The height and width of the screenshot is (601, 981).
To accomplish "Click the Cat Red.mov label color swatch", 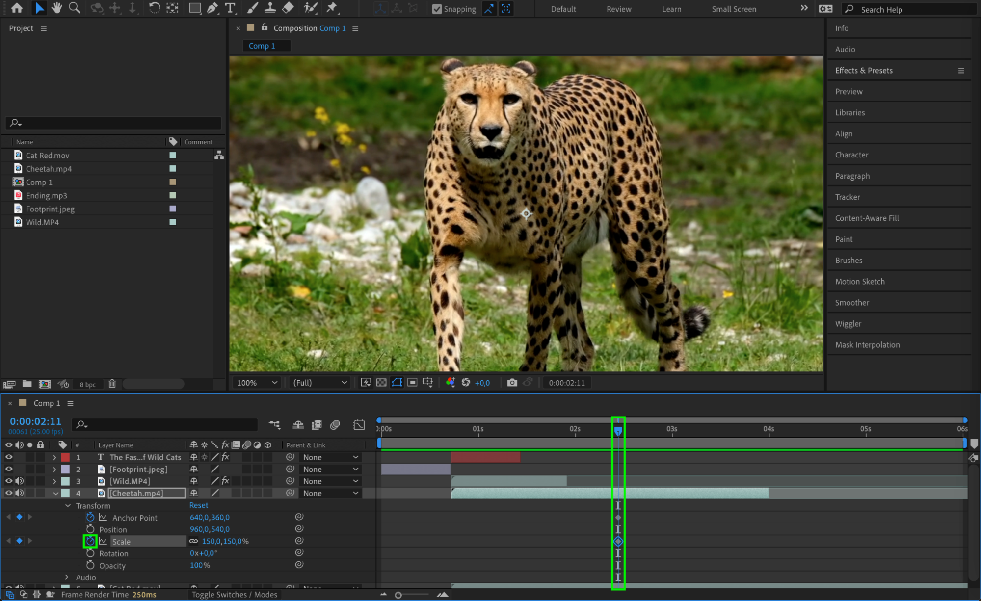I will [173, 155].
